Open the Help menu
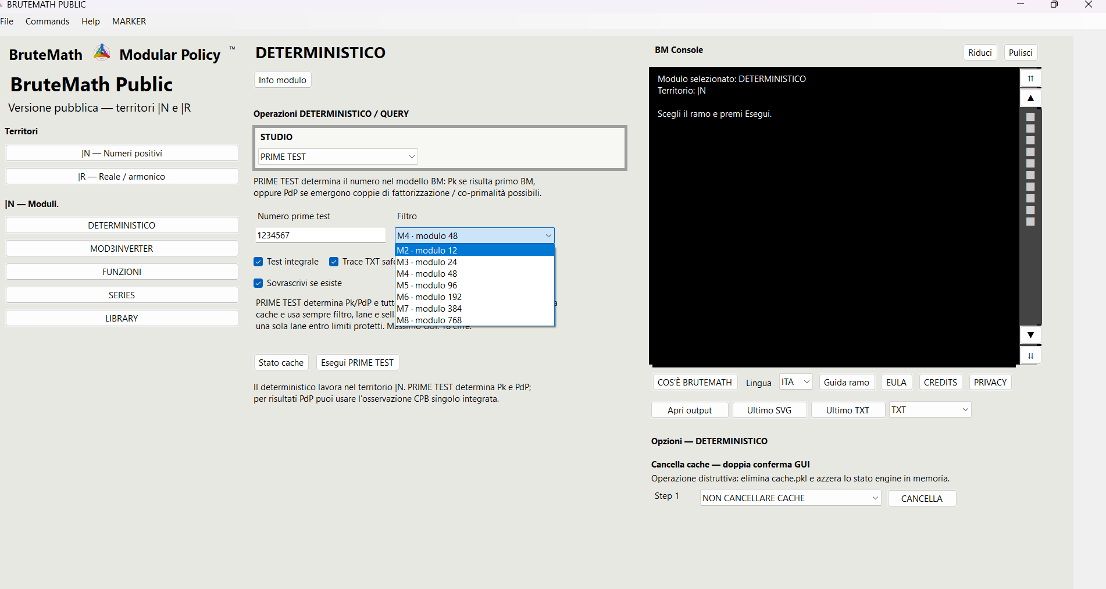Viewport: 1106px width, 589px height. point(90,21)
